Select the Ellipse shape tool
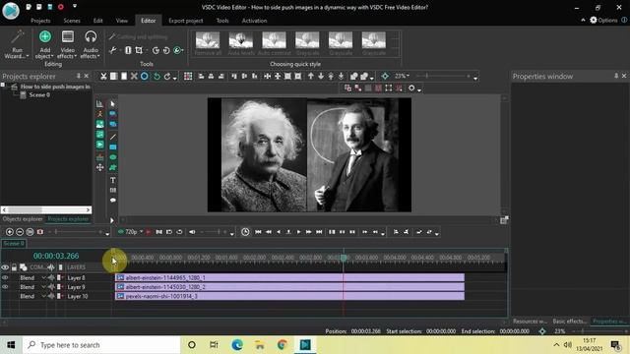630x354 pixels. coord(113,157)
